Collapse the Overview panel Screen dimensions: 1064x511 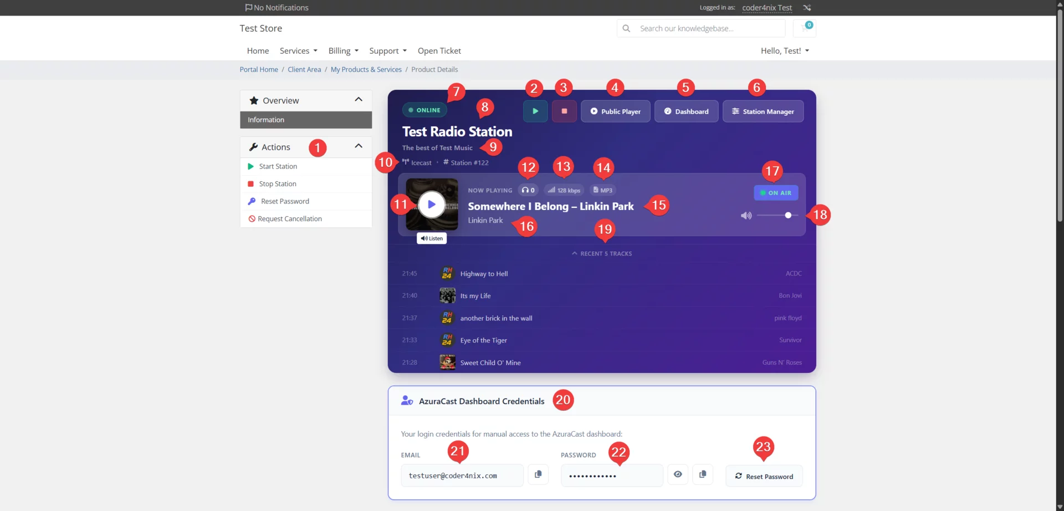click(x=359, y=100)
